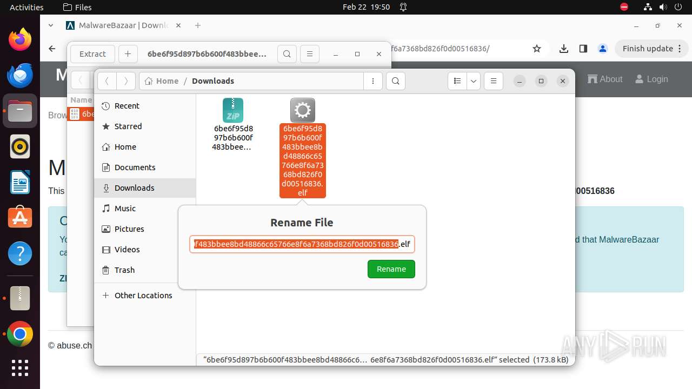Close the MalwareBazaar browser tab
This screenshot has height=389, width=692.
[178, 25]
